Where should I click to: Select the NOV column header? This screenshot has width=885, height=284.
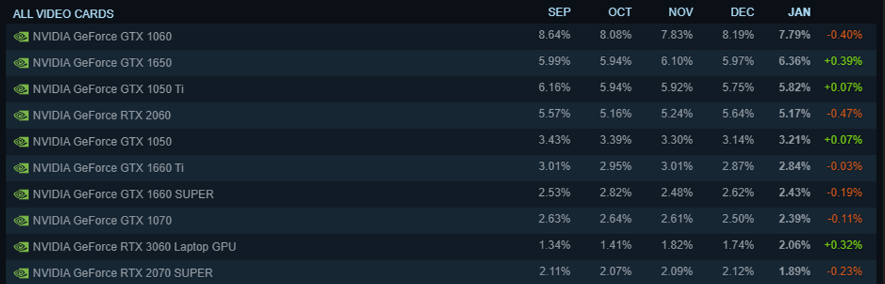coord(680,12)
